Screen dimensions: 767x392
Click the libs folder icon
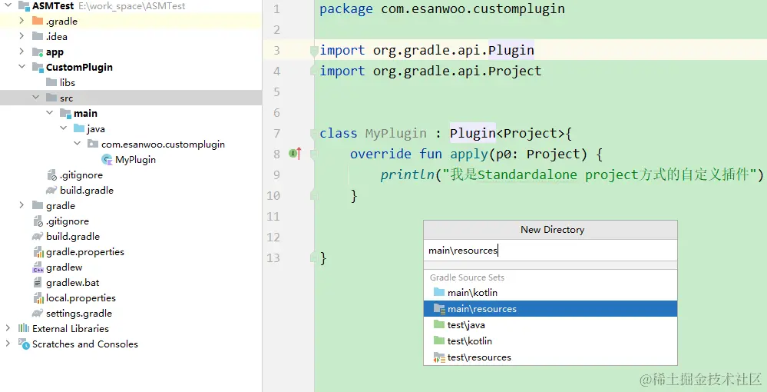(51, 82)
